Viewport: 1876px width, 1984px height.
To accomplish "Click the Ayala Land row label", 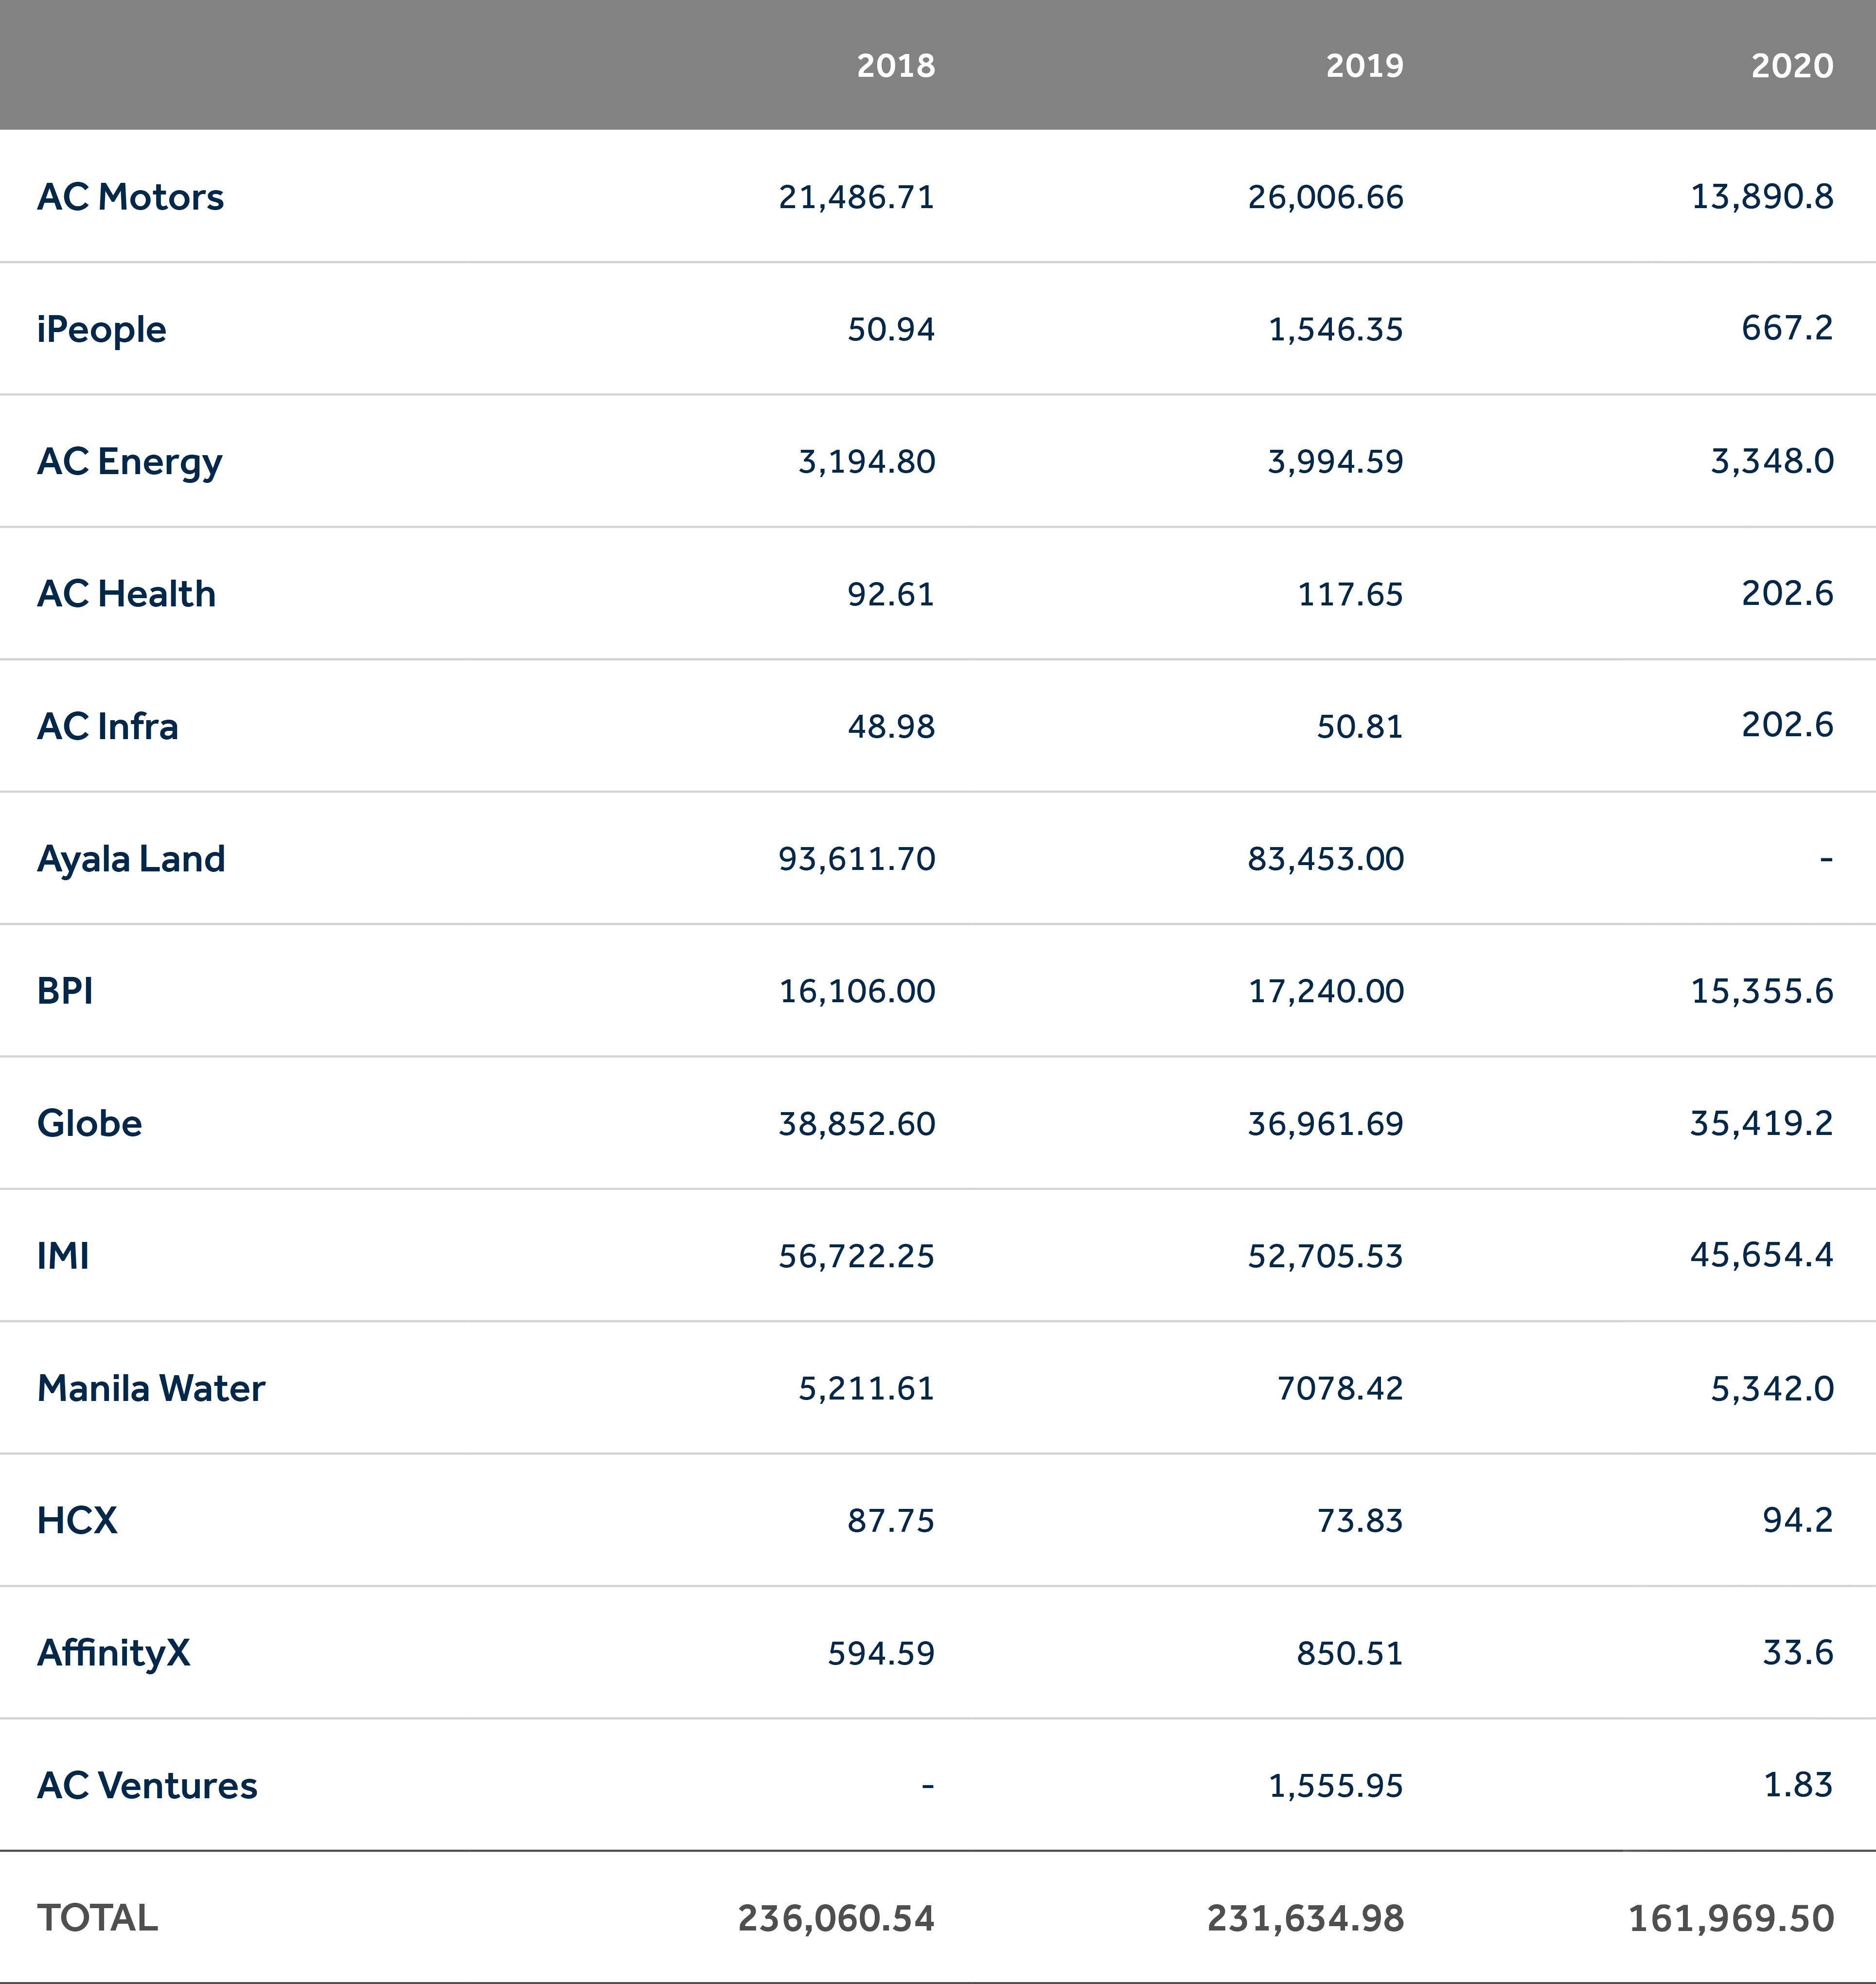I will (131, 859).
